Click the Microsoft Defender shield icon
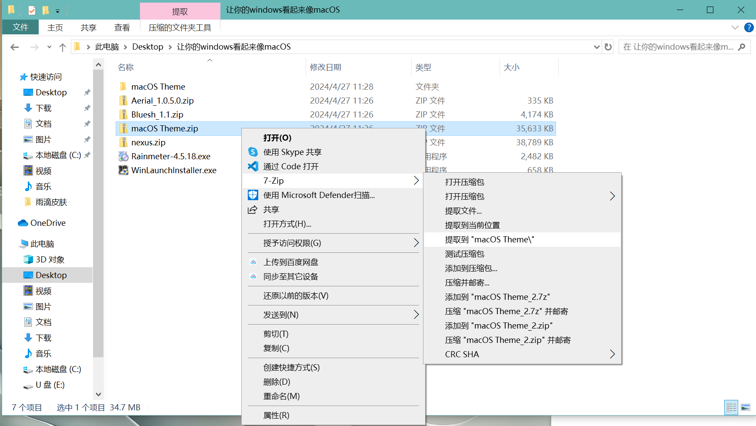 [253, 195]
